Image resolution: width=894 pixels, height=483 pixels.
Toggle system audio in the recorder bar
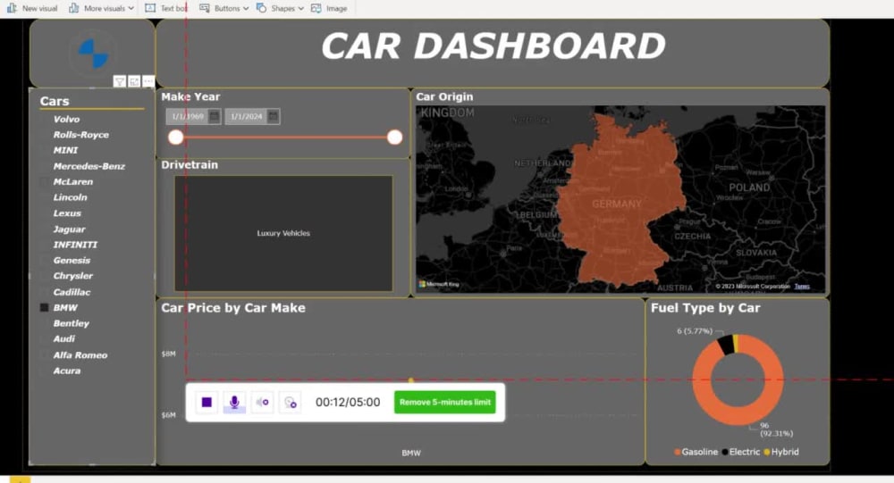(x=262, y=402)
